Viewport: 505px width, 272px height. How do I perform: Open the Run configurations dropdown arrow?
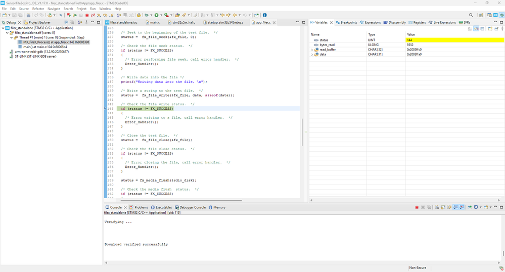pyautogui.click(x=161, y=15)
